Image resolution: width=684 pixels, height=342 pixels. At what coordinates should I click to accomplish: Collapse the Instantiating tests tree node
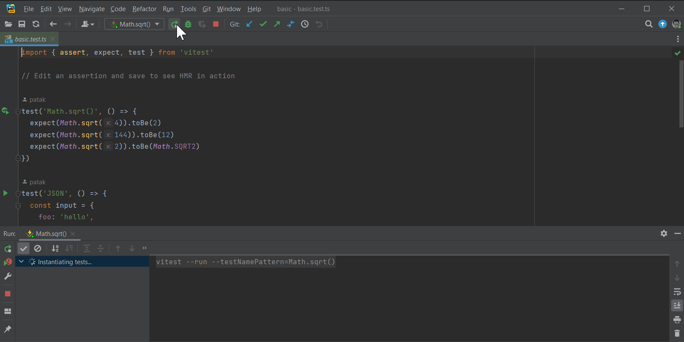[21, 262]
